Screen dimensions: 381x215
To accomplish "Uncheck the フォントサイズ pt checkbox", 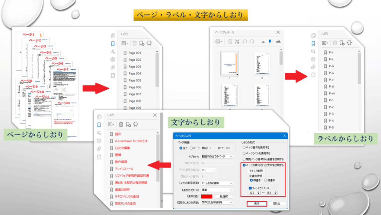I will point(250,188).
